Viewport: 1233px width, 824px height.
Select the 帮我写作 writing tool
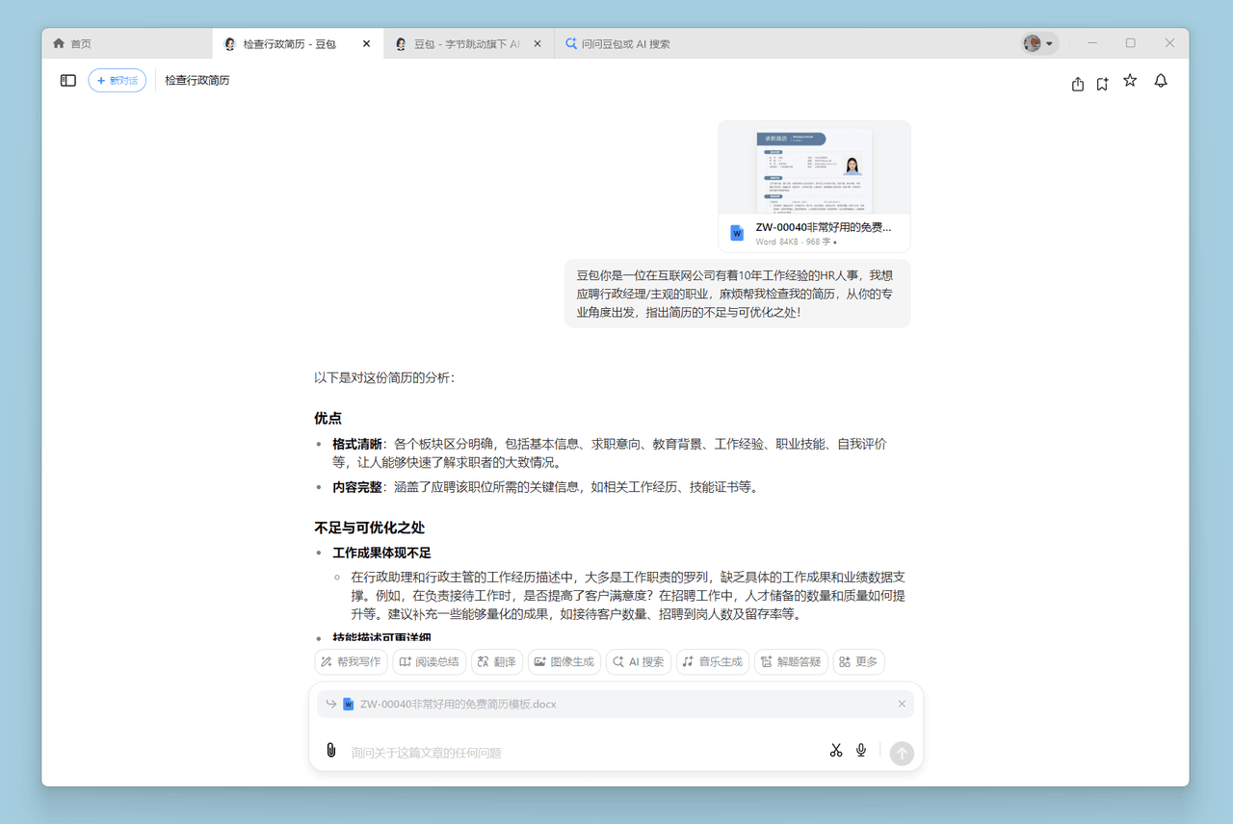click(x=352, y=662)
